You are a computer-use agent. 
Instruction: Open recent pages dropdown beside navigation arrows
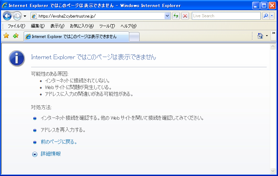click(x=25, y=16)
